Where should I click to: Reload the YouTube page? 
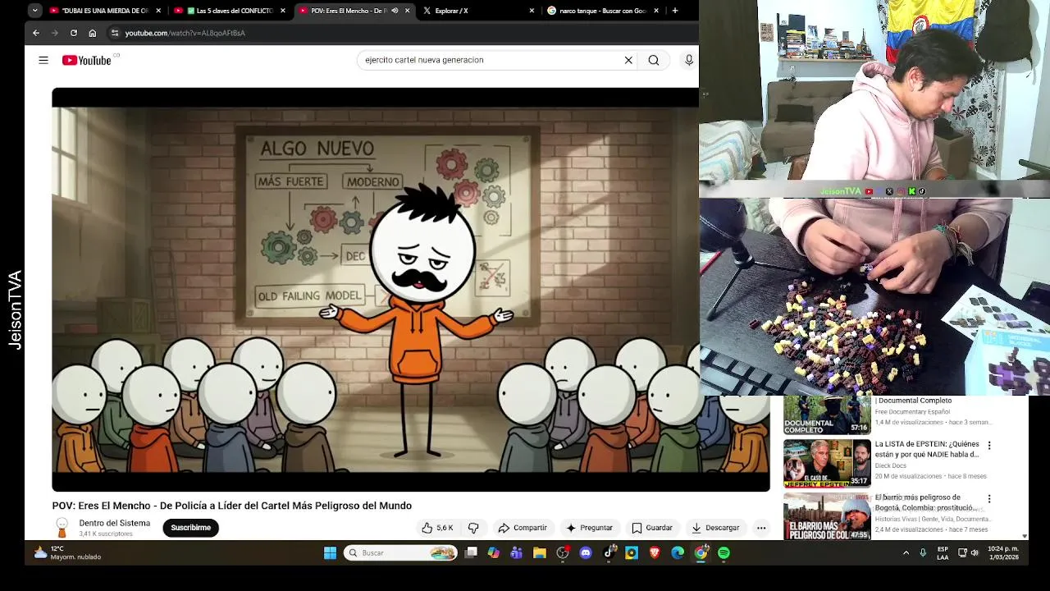click(x=74, y=33)
